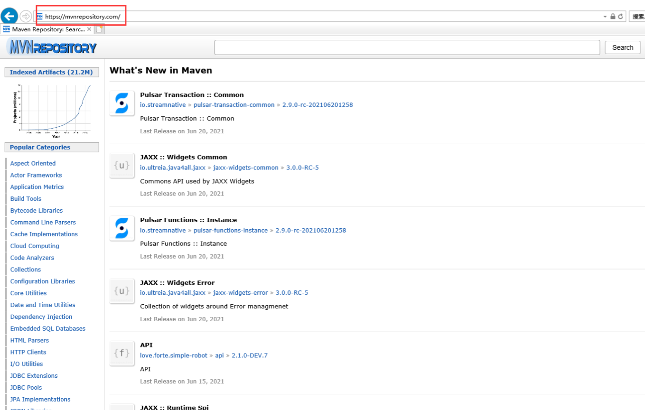Viewport: 645px width, 410px height.
Task: Click 'Last Release on Jun 15, 2021' text
Action: [x=182, y=381]
